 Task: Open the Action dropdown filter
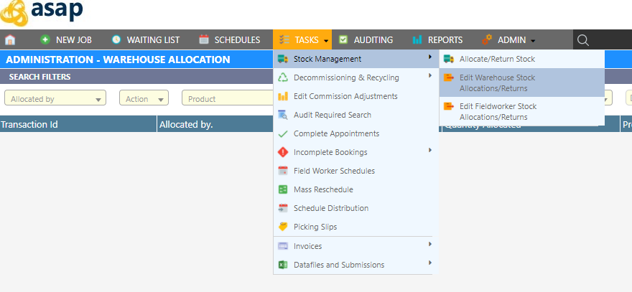point(144,99)
